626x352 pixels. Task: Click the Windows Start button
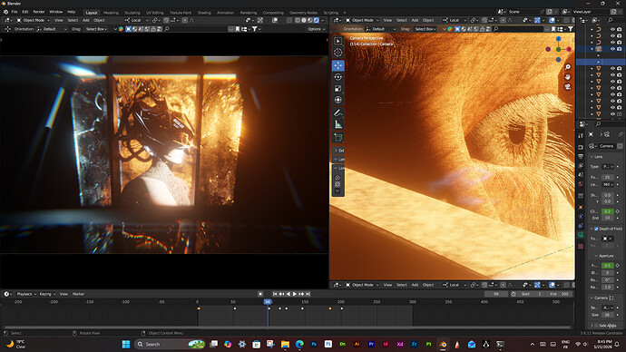click(x=126, y=344)
